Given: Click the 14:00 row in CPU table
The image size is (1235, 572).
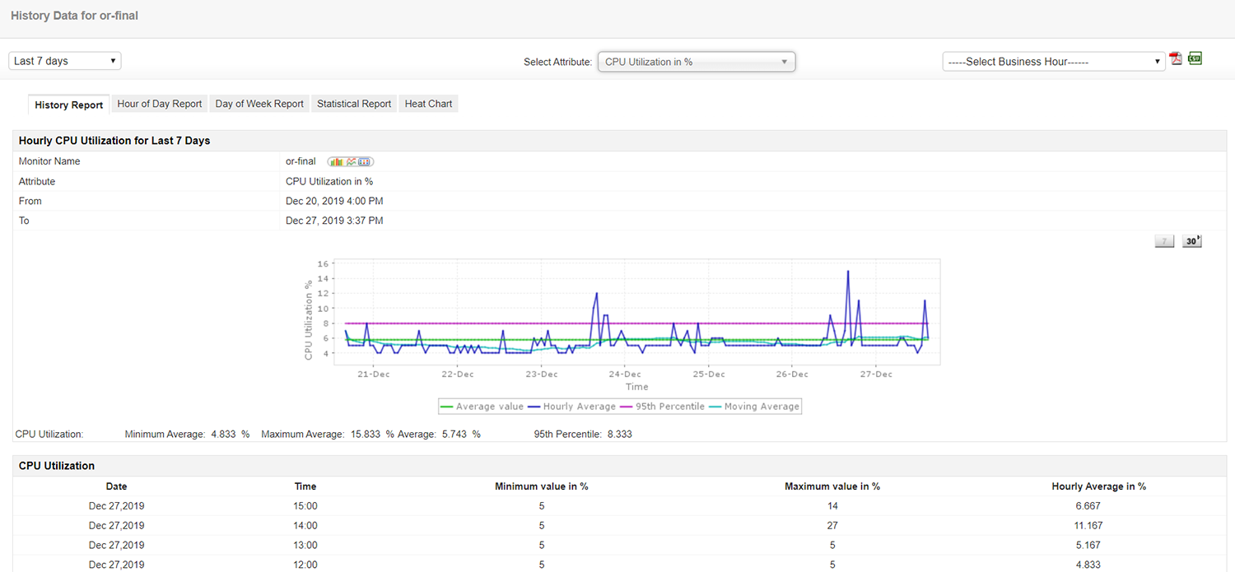Looking at the screenshot, I should (x=305, y=525).
